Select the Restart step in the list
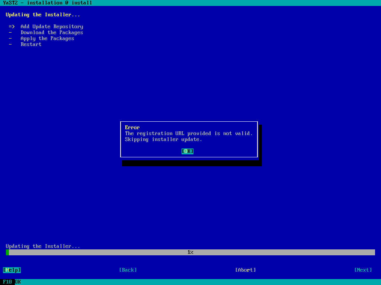 [x=31, y=45]
